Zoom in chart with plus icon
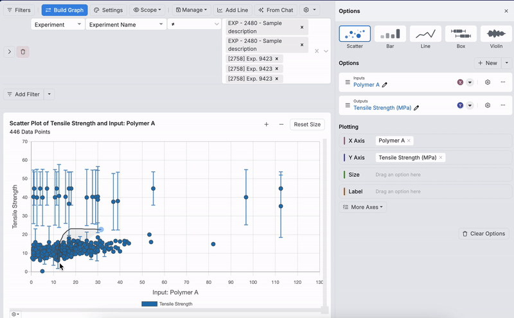The height and width of the screenshot is (318, 514). point(267,125)
